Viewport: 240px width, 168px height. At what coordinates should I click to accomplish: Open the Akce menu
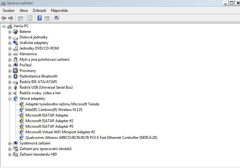24,11
